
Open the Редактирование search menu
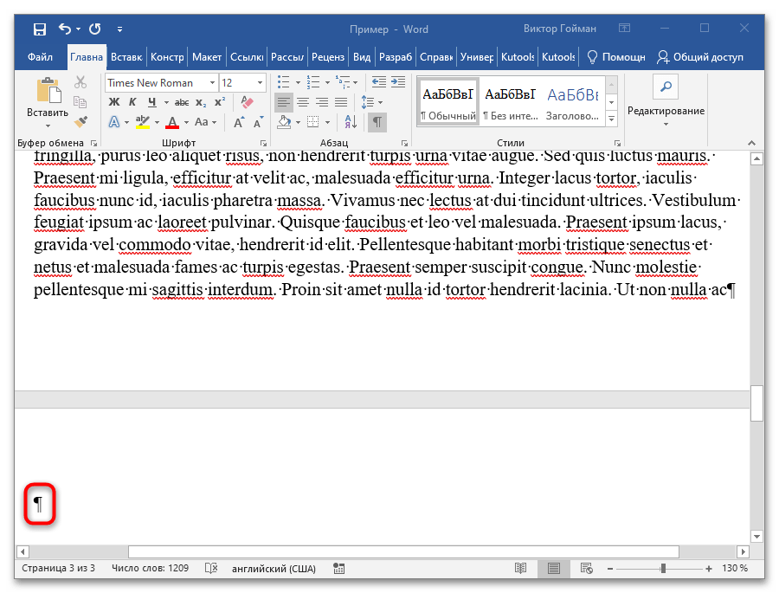[666, 102]
